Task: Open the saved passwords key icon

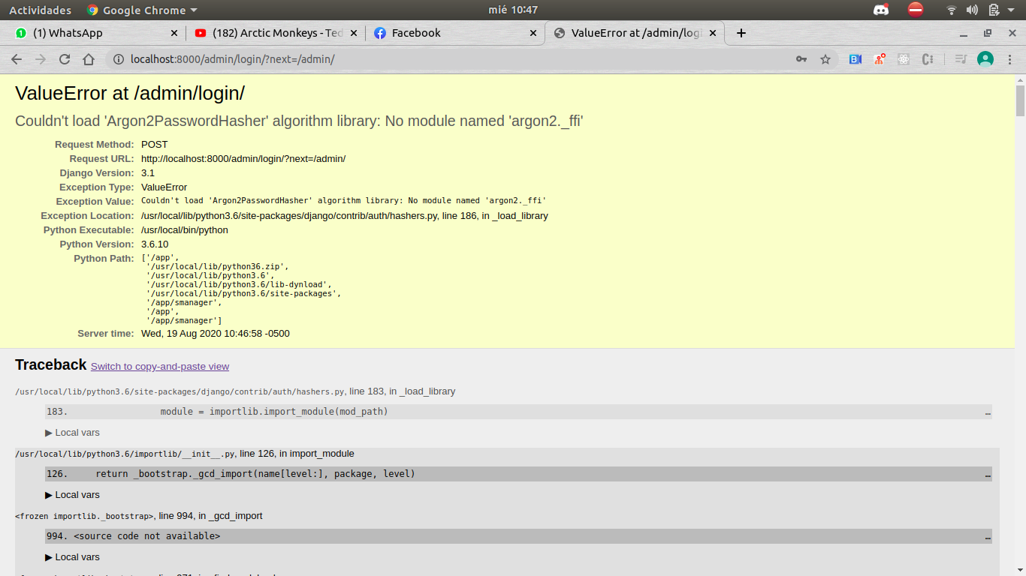Action: point(801,59)
